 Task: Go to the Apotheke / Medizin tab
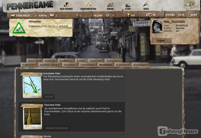50,65
